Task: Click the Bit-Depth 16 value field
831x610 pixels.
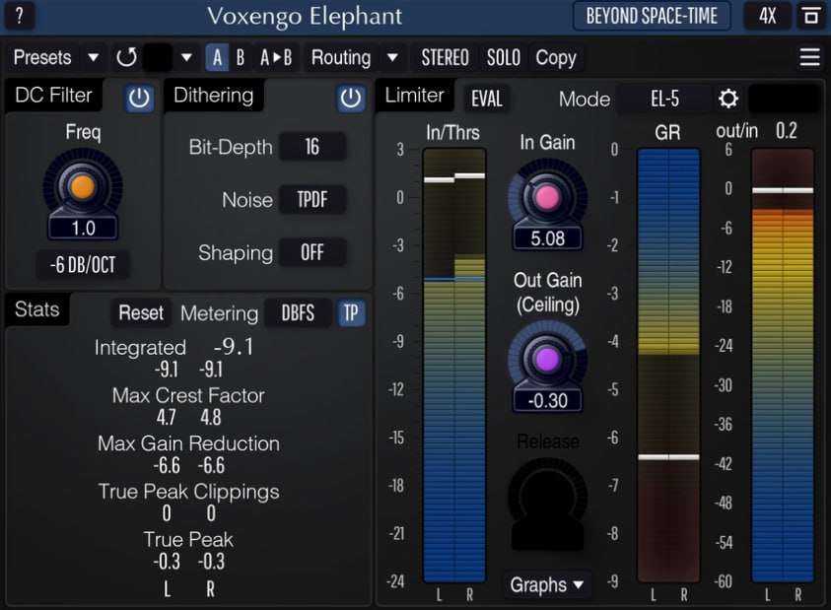Action: click(312, 147)
